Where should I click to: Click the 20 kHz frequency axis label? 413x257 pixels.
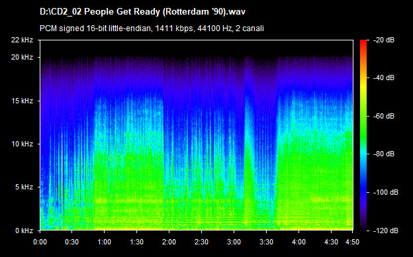point(22,57)
